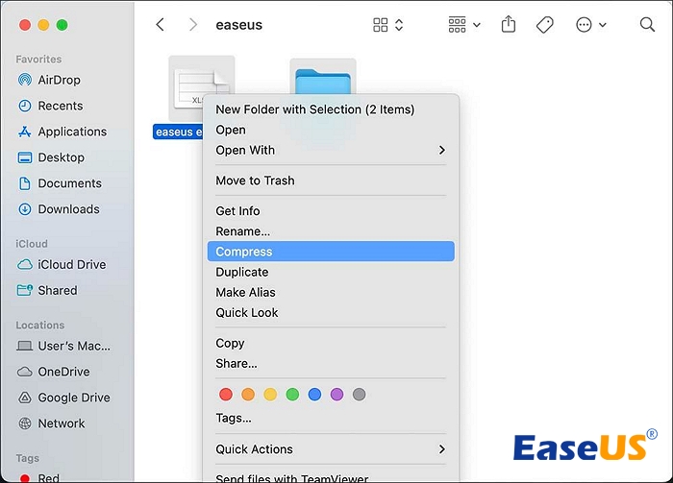673x483 pixels.
Task: Open the icon view switcher dropdown
Action: click(388, 25)
